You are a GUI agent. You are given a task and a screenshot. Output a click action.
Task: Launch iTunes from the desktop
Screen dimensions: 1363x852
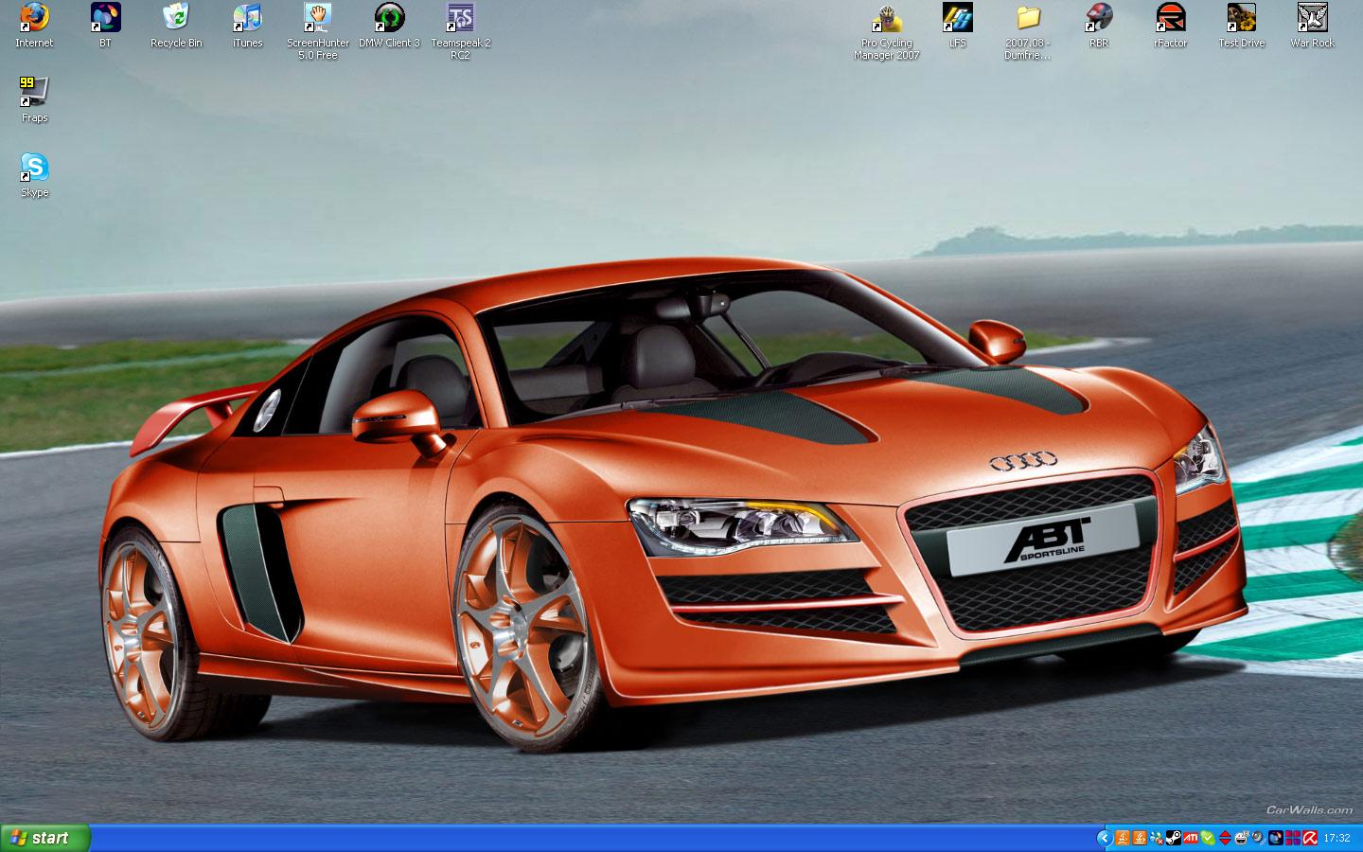point(247,26)
